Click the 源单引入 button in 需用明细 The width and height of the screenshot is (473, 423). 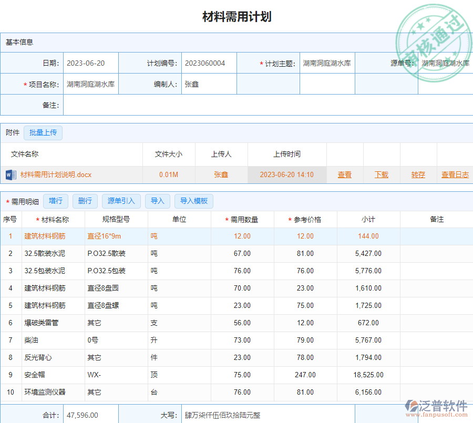pyautogui.click(x=120, y=201)
